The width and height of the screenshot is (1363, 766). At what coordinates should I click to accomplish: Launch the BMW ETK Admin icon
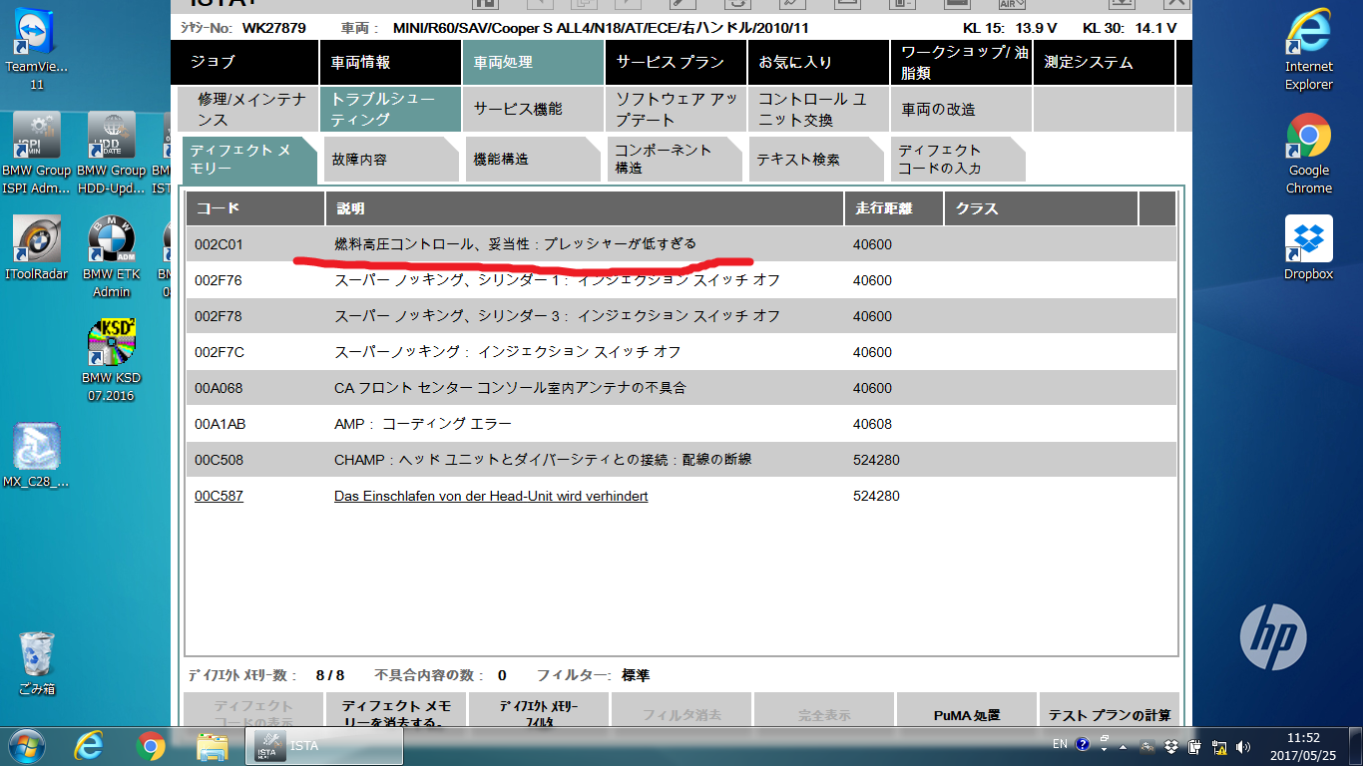point(112,256)
